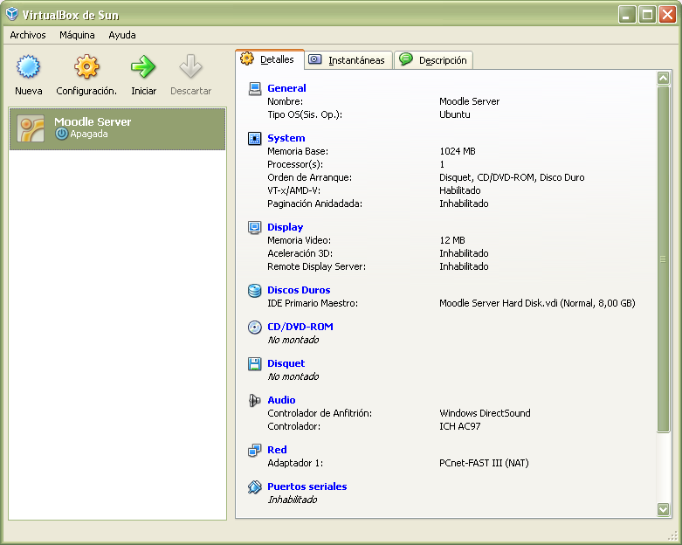Click the 'Ubuntu' OS type value
Image resolution: width=682 pixels, height=545 pixels.
[455, 114]
